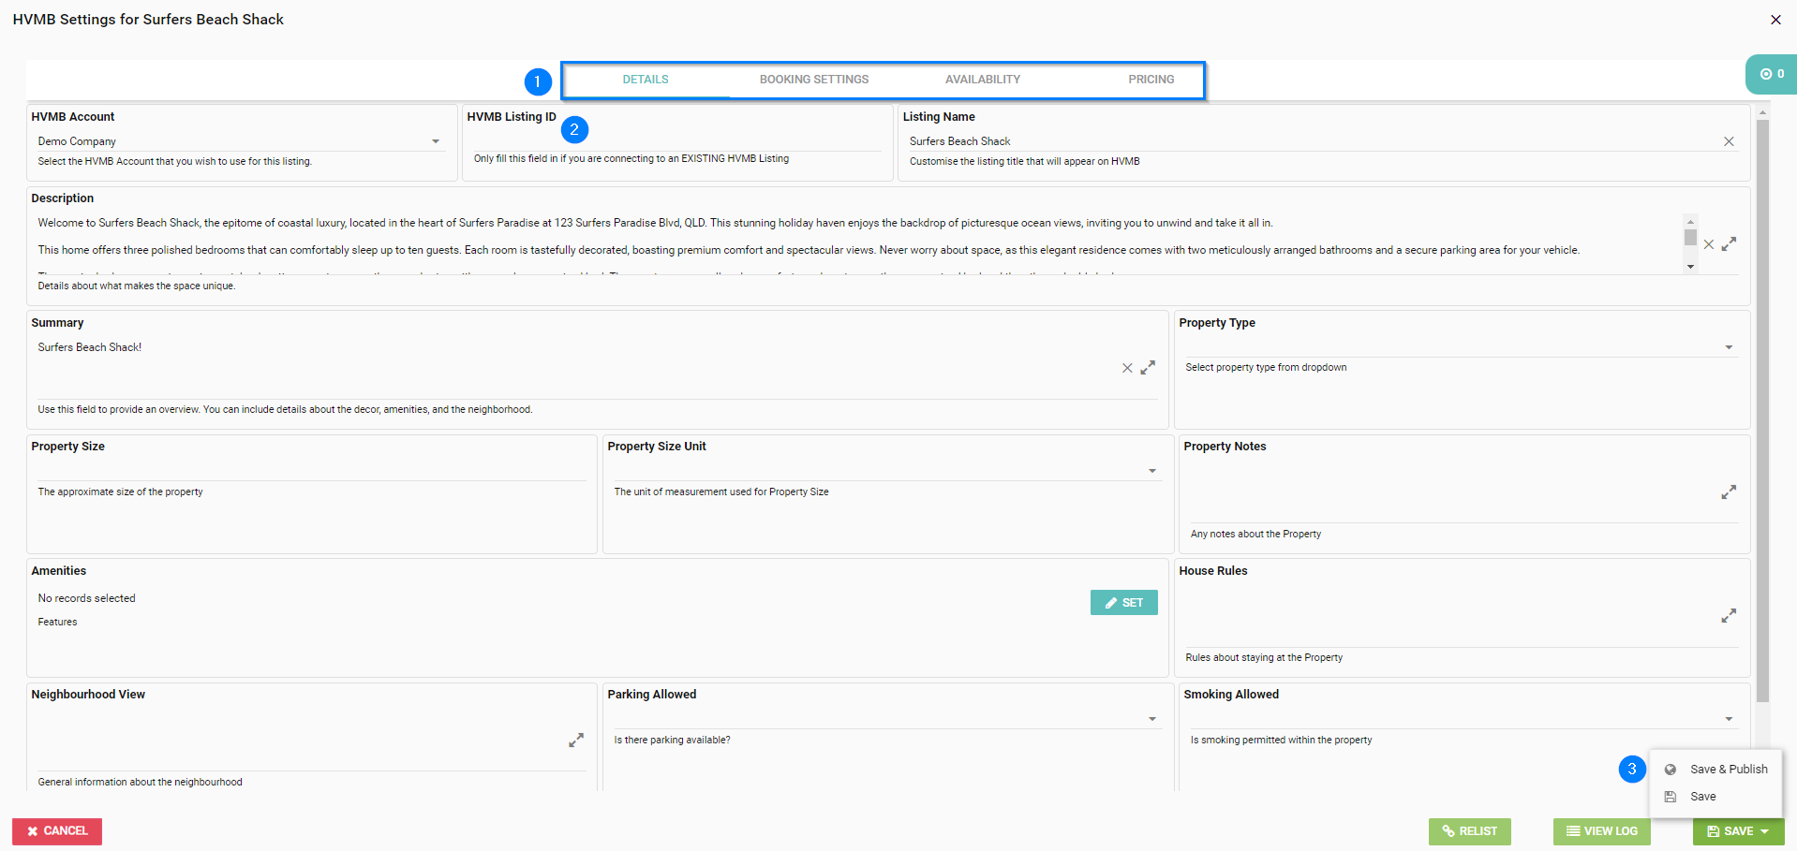
Task: Clear the Summary field text
Action: 1127,368
